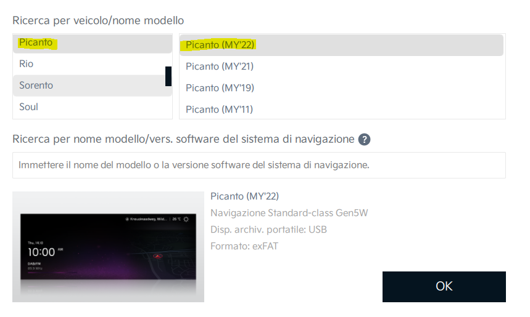Screen dimensions: 530x317
Task: Pick Picanto (MY'19) model year
Action: pyautogui.click(x=341, y=88)
